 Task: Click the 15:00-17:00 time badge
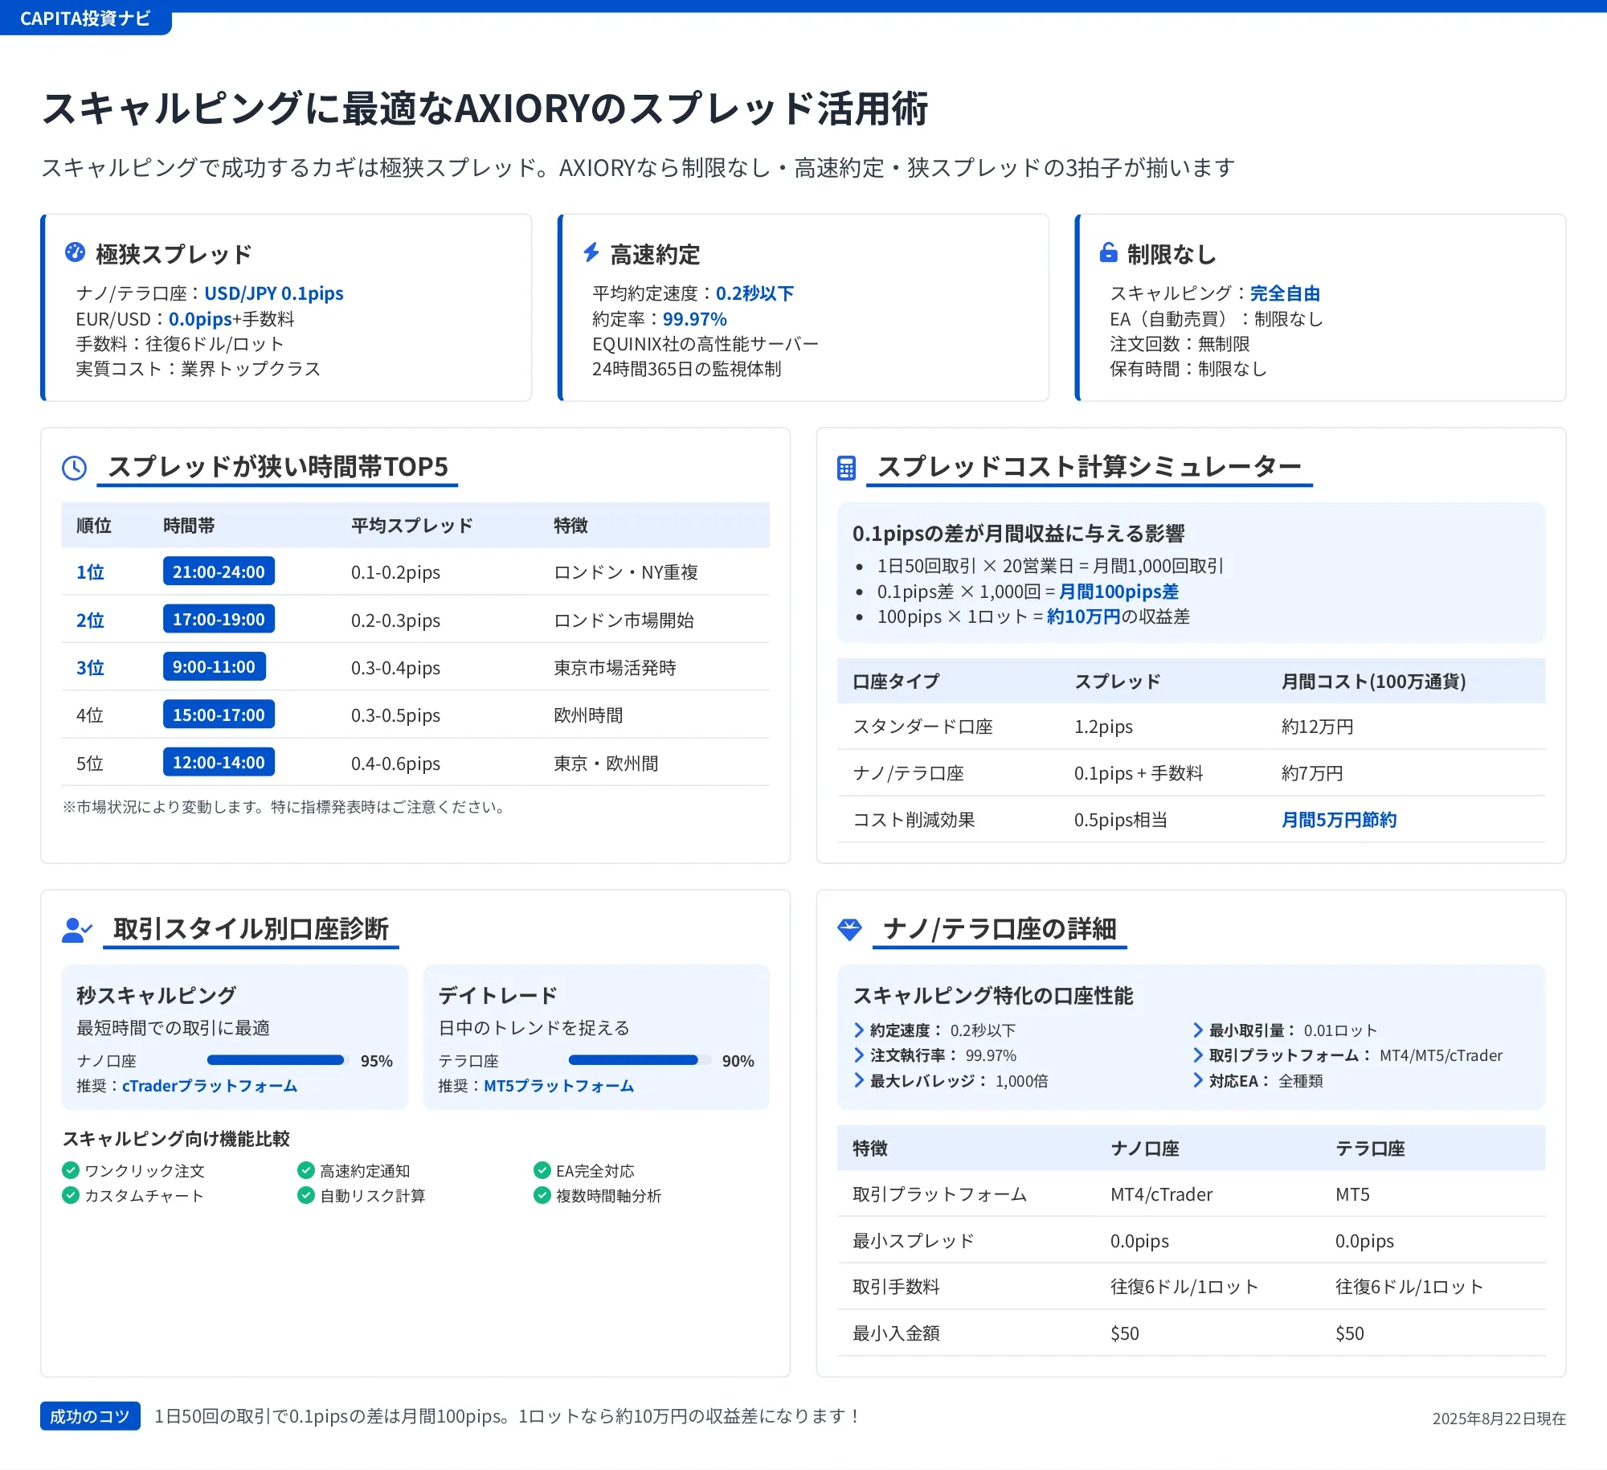tap(219, 715)
